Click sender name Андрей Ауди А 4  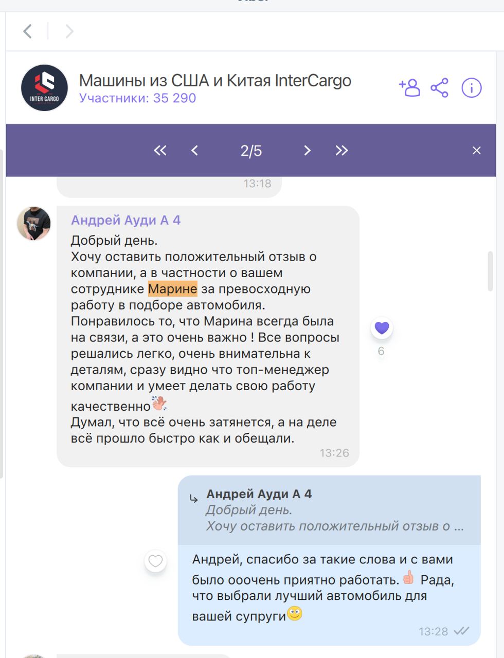point(126,220)
